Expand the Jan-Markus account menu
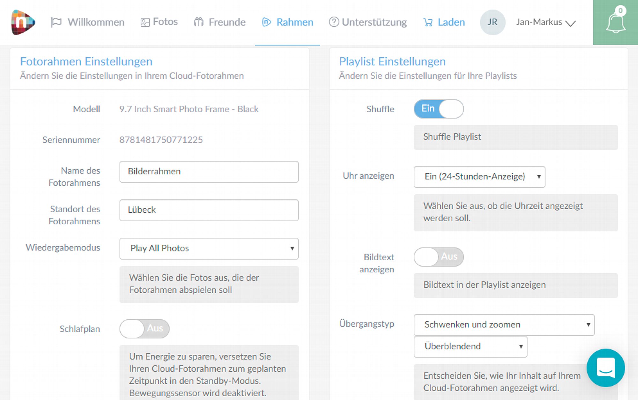 click(545, 22)
